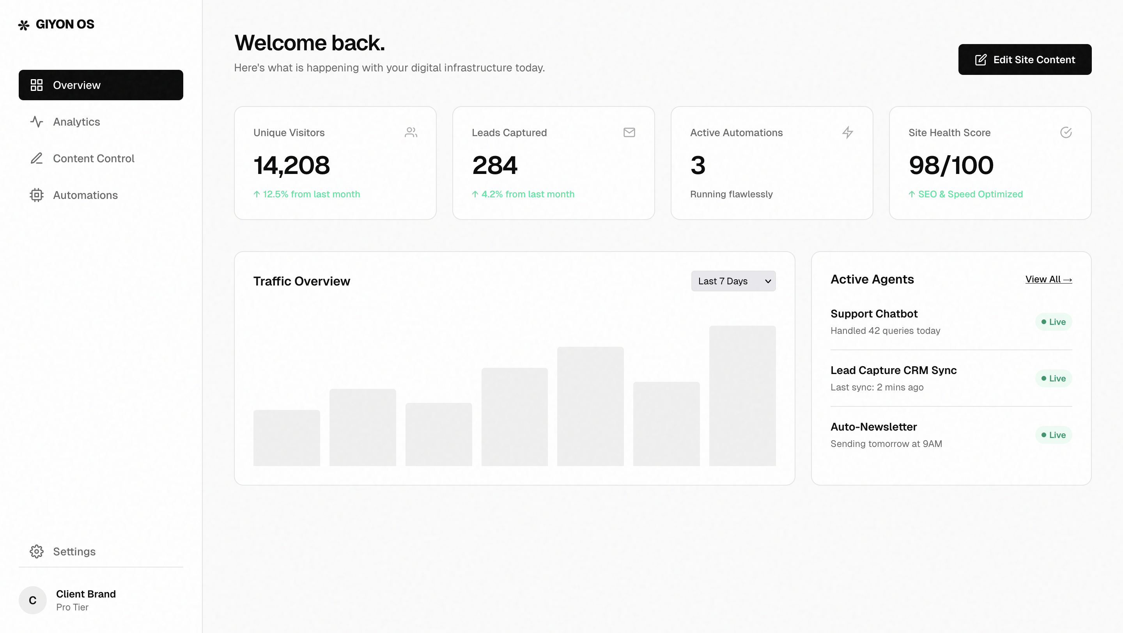The width and height of the screenshot is (1123, 633).
Task: Click the people icon on the Unique Visitors card
Action: click(411, 132)
